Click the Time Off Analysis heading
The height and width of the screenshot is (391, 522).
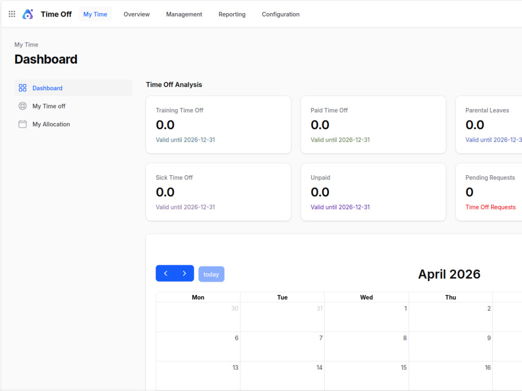click(x=174, y=84)
